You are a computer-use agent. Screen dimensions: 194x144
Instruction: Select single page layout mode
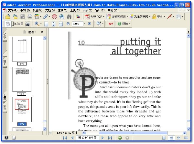coord(164,138)
